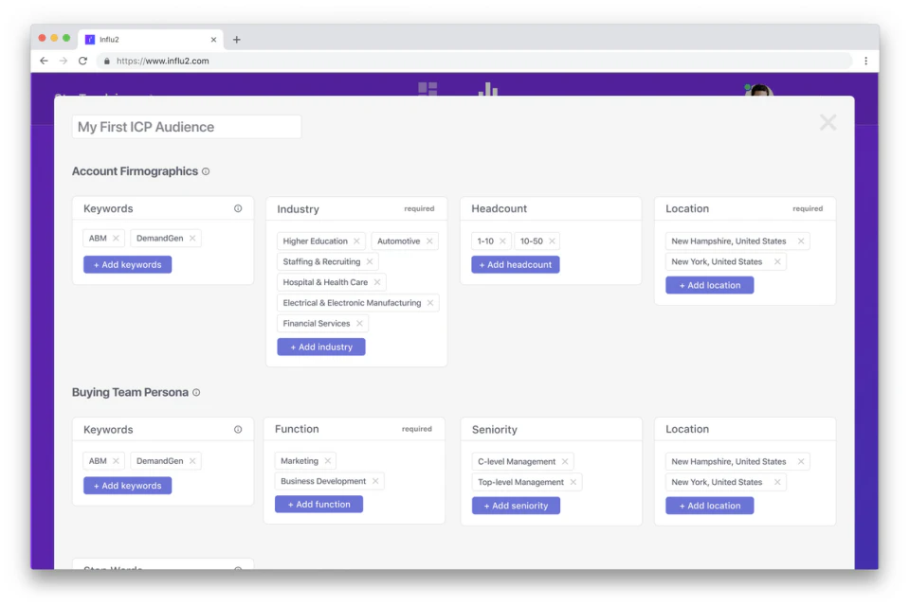Click the Add industry button
This screenshot has width=910, height=606.
coord(318,347)
